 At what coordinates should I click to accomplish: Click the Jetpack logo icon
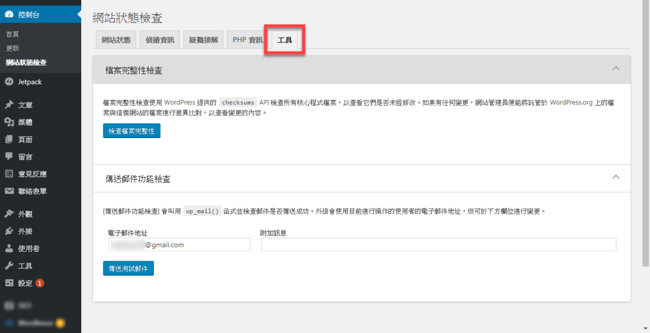(9, 82)
